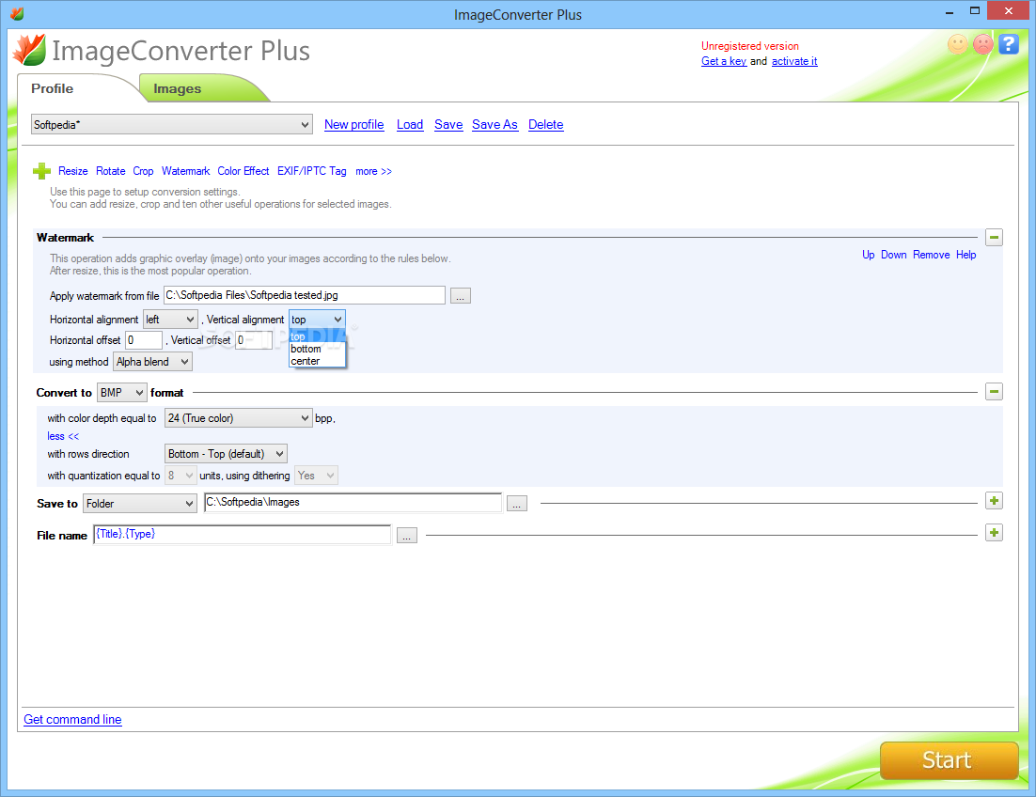The width and height of the screenshot is (1036, 797).
Task: Add a Crop operation
Action: point(143,171)
